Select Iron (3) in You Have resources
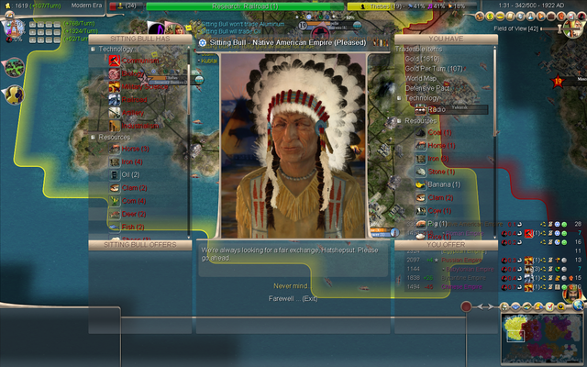587x367 pixels. coord(438,159)
